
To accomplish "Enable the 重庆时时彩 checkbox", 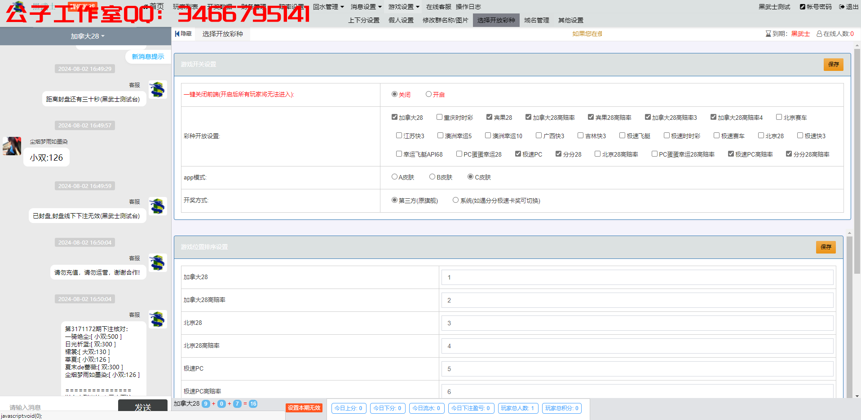I will [439, 117].
